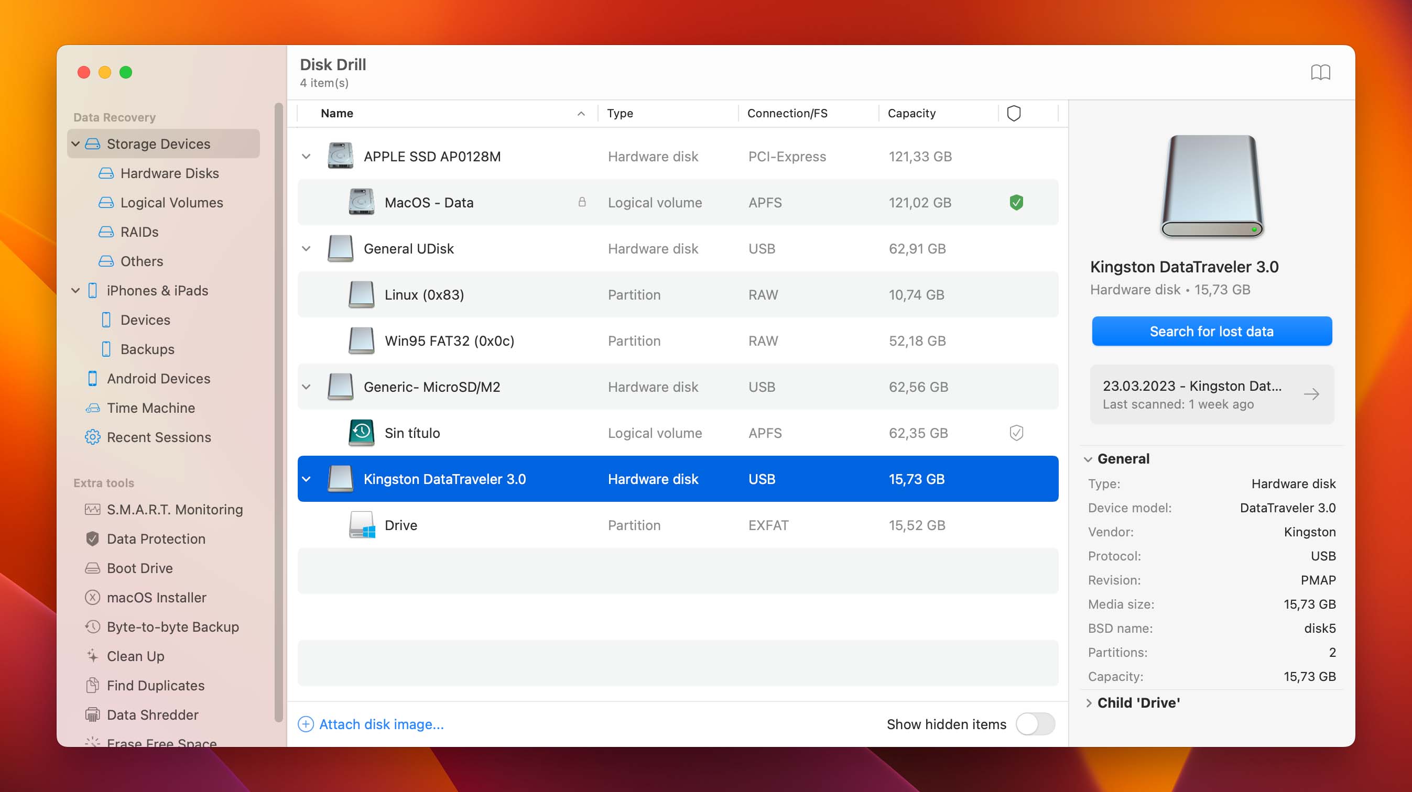The height and width of the screenshot is (792, 1412).
Task: Select the MacOS - Data volume name
Action: click(429, 203)
